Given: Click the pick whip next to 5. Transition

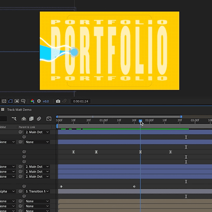Looking at the screenshot, I should click(20, 191).
